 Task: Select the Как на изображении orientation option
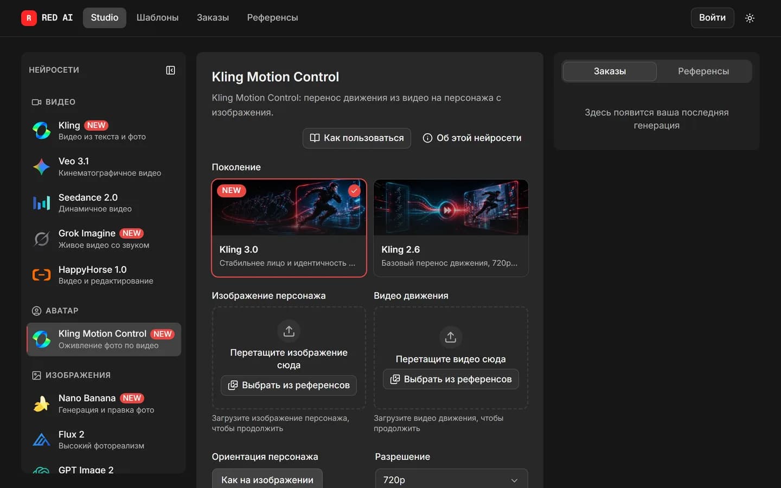267,479
